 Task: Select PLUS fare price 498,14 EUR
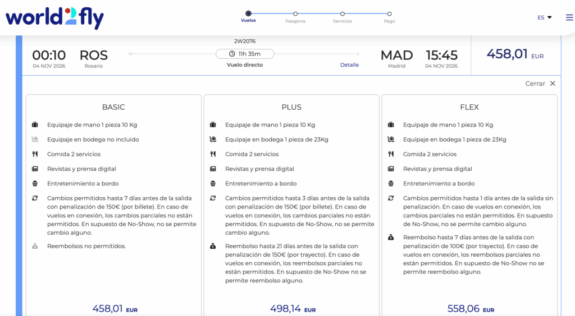[293, 309]
